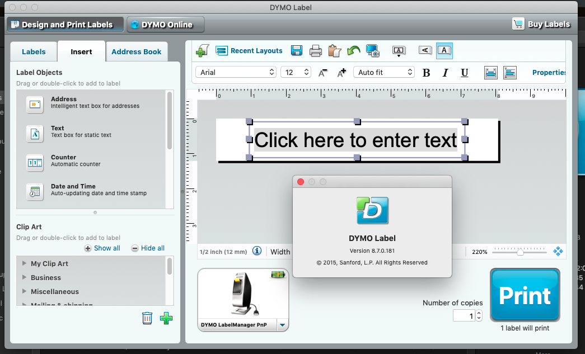The width and height of the screenshot is (585, 354).
Task: Save the label using the floppy disk icon
Action: 297,51
